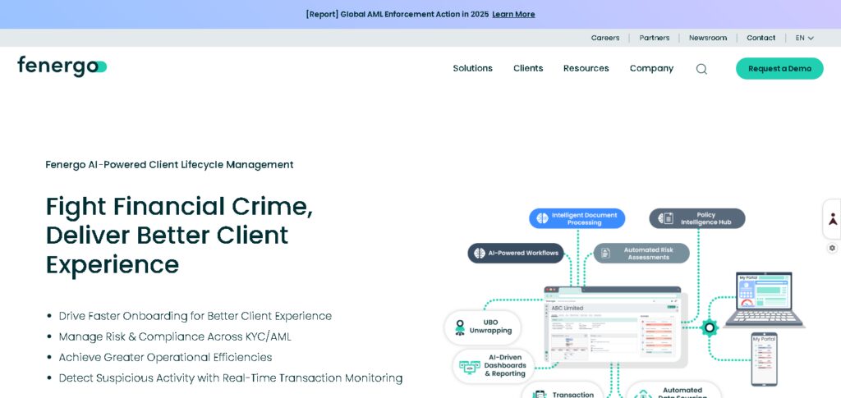The image size is (841, 398).
Task: Open the Solutions menu
Action: [472, 69]
